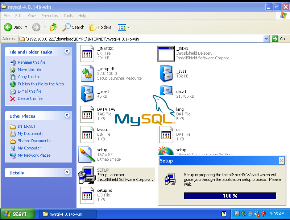The height and width of the screenshot is (220, 290).
Task: Select the SETUP launcher icon
Action: click(x=87, y=175)
